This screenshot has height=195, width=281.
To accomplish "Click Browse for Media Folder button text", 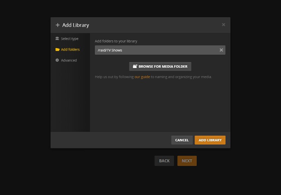I will [x=163, y=66].
